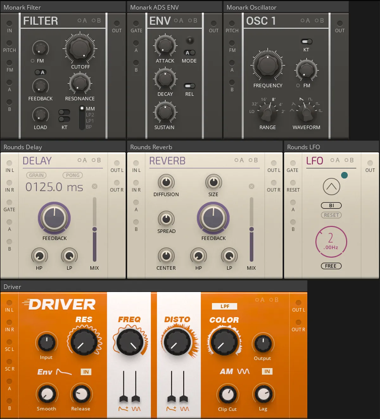Image resolution: width=380 pixels, height=419 pixels.
Task: Click the RANGE selector knob in OSC 1
Action: (267, 112)
